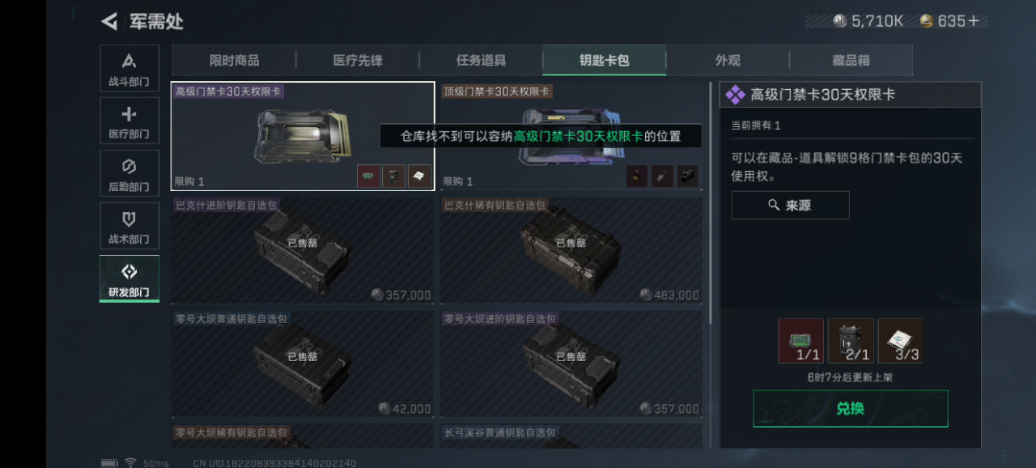The height and width of the screenshot is (468, 1036).
Task: Tap the dark canister material 2/1
Action: coord(851,341)
